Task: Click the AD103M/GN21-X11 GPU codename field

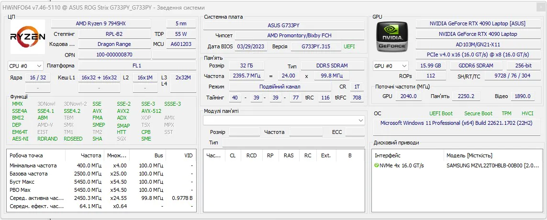Action: pos(478,44)
